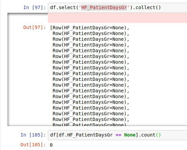Click the code cell In [97] input

[117, 8]
